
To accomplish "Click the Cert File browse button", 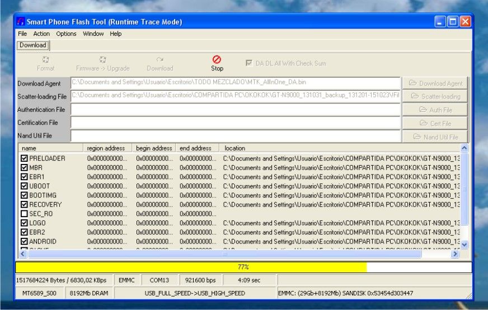I will point(435,123).
